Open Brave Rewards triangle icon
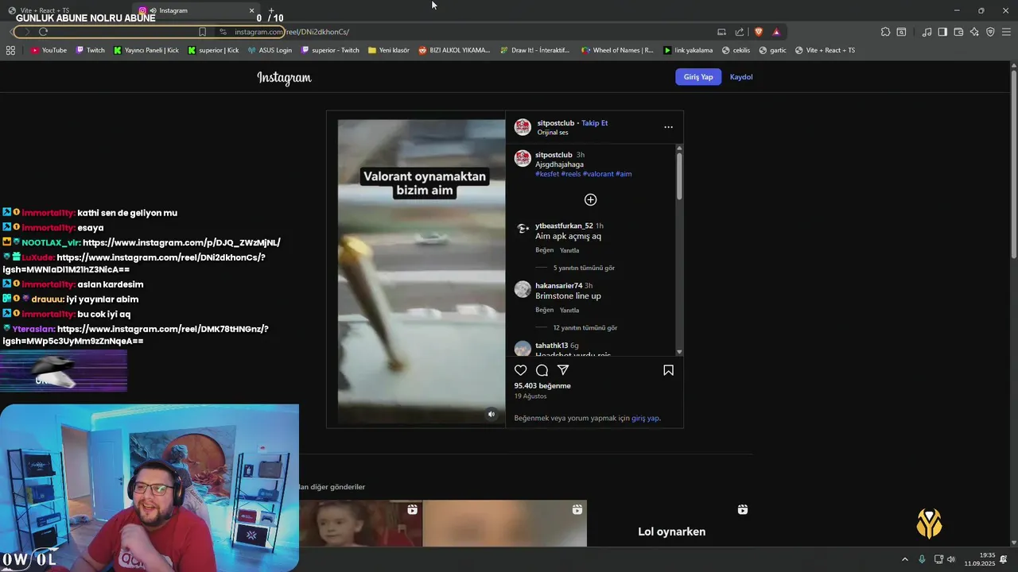This screenshot has height=572, width=1018. (776, 32)
